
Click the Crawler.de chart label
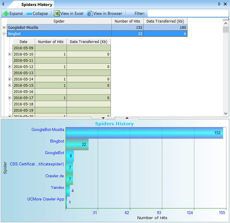pyautogui.click(x=55, y=176)
